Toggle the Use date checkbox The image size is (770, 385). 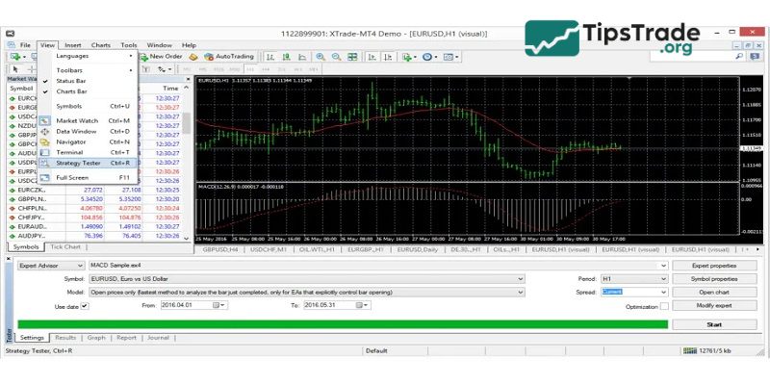click(x=85, y=306)
